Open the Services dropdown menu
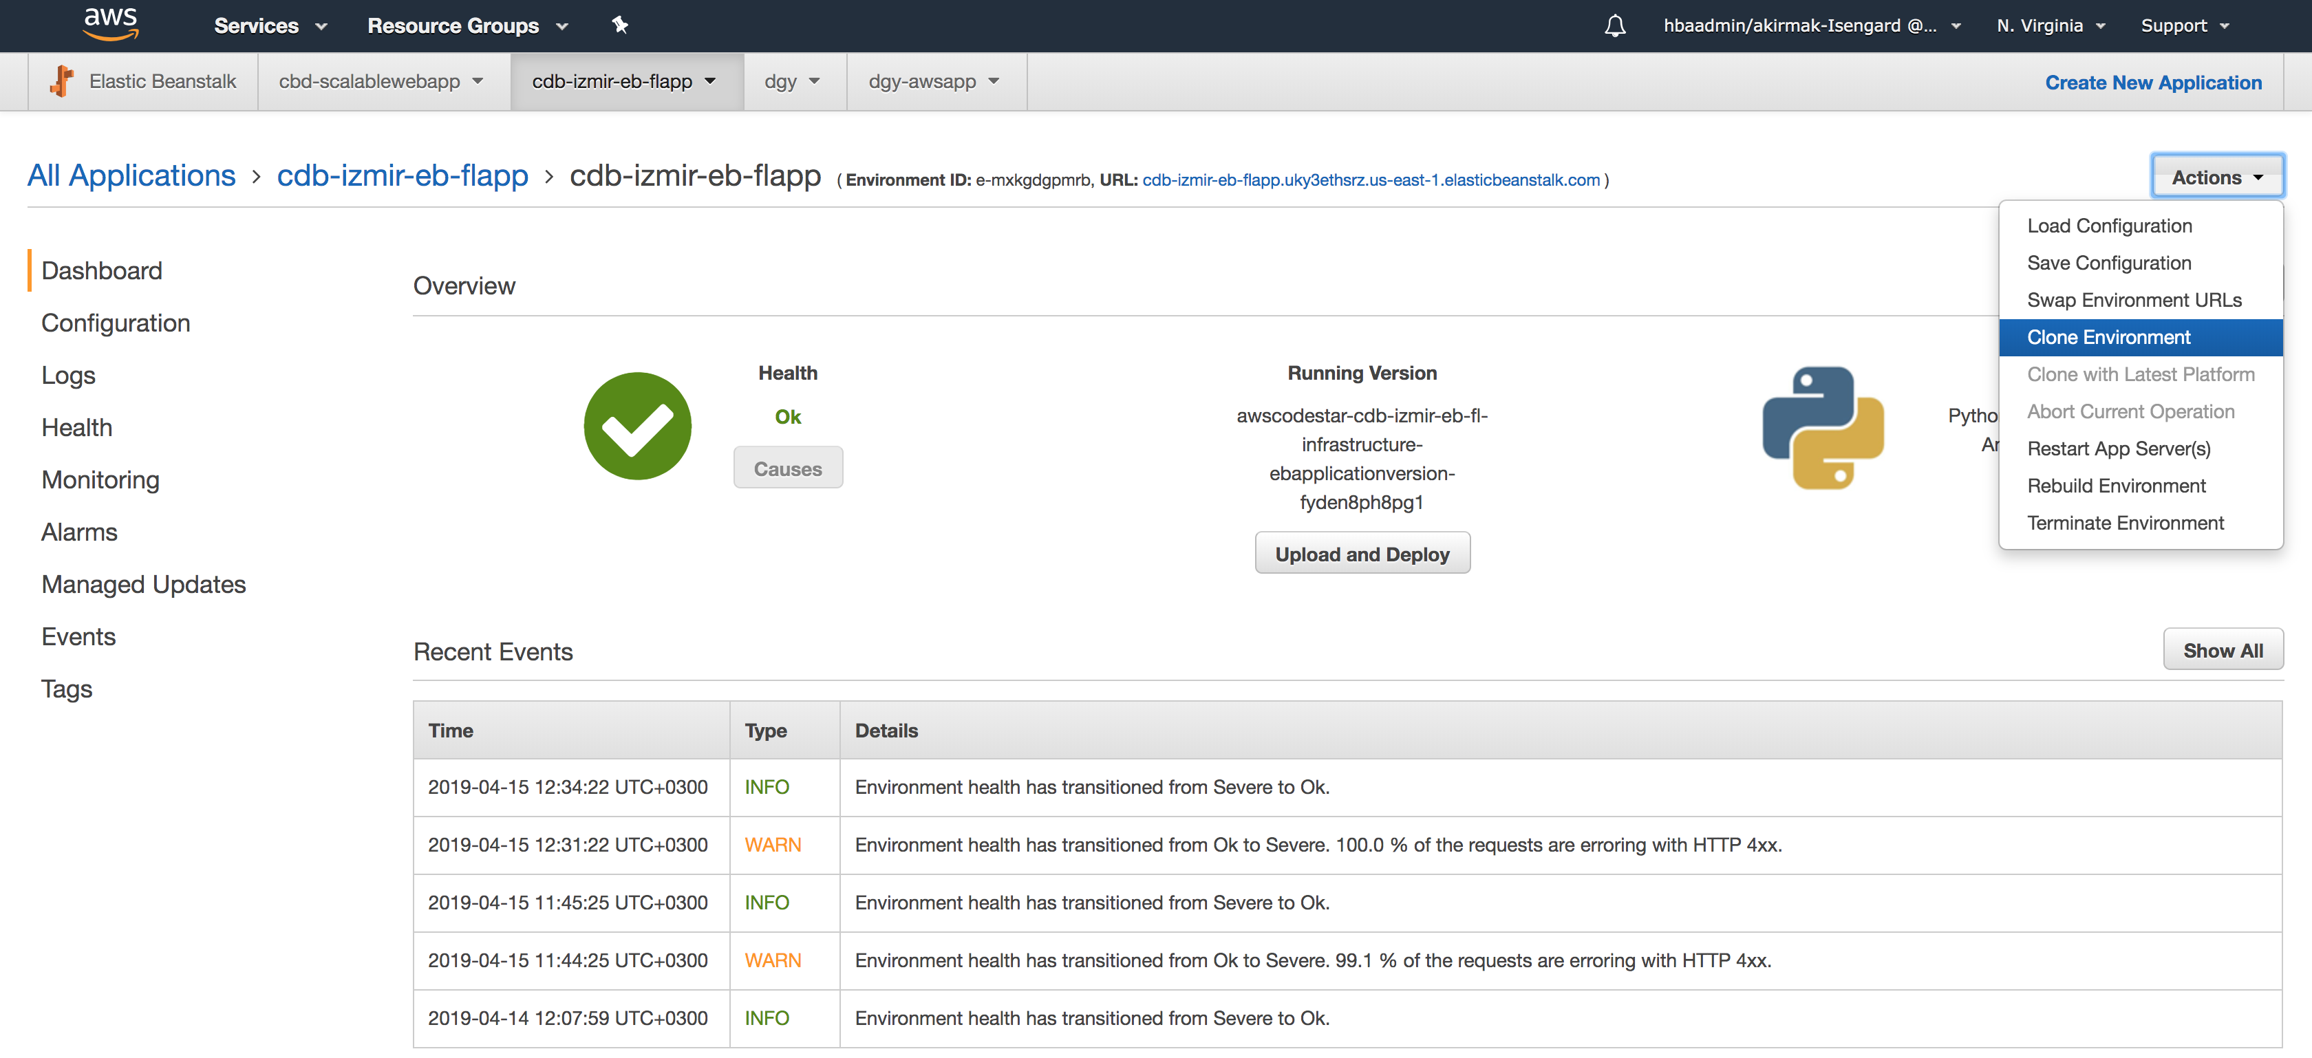This screenshot has height=1058, width=2312. [x=270, y=26]
